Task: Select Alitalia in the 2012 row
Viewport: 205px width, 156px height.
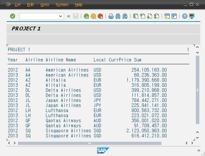Action: tap(56, 80)
